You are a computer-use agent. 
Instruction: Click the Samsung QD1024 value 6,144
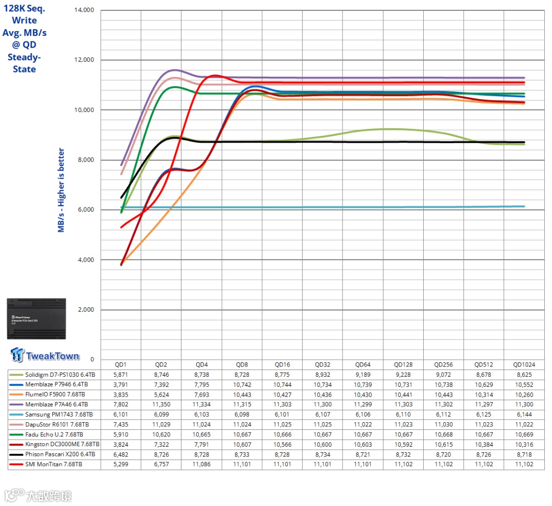(x=524, y=415)
